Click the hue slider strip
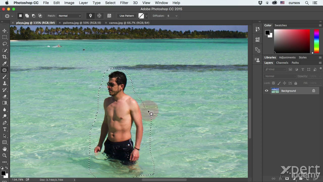This screenshot has height=182, width=323. [316, 41]
